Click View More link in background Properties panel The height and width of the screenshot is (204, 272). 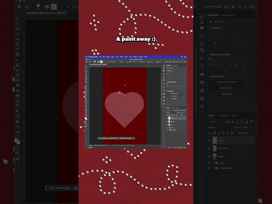click(227, 93)
